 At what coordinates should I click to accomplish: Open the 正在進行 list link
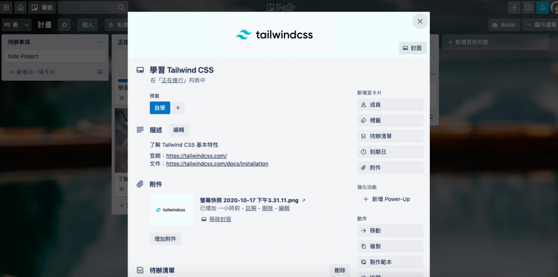[173, 81]
